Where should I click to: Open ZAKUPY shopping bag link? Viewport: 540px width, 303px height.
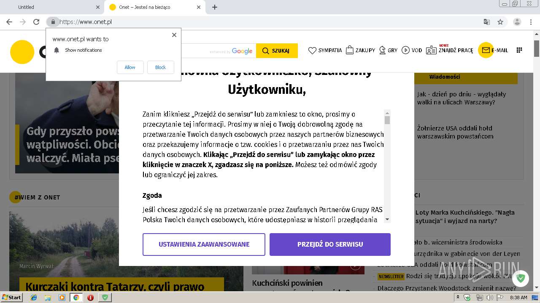click(360, 50)
